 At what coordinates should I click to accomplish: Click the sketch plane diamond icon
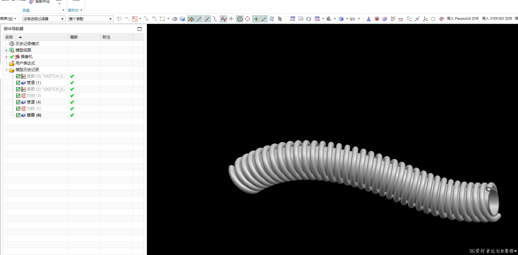click(441, 19)
